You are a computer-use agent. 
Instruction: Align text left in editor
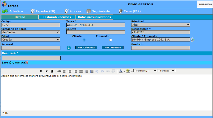65,71
